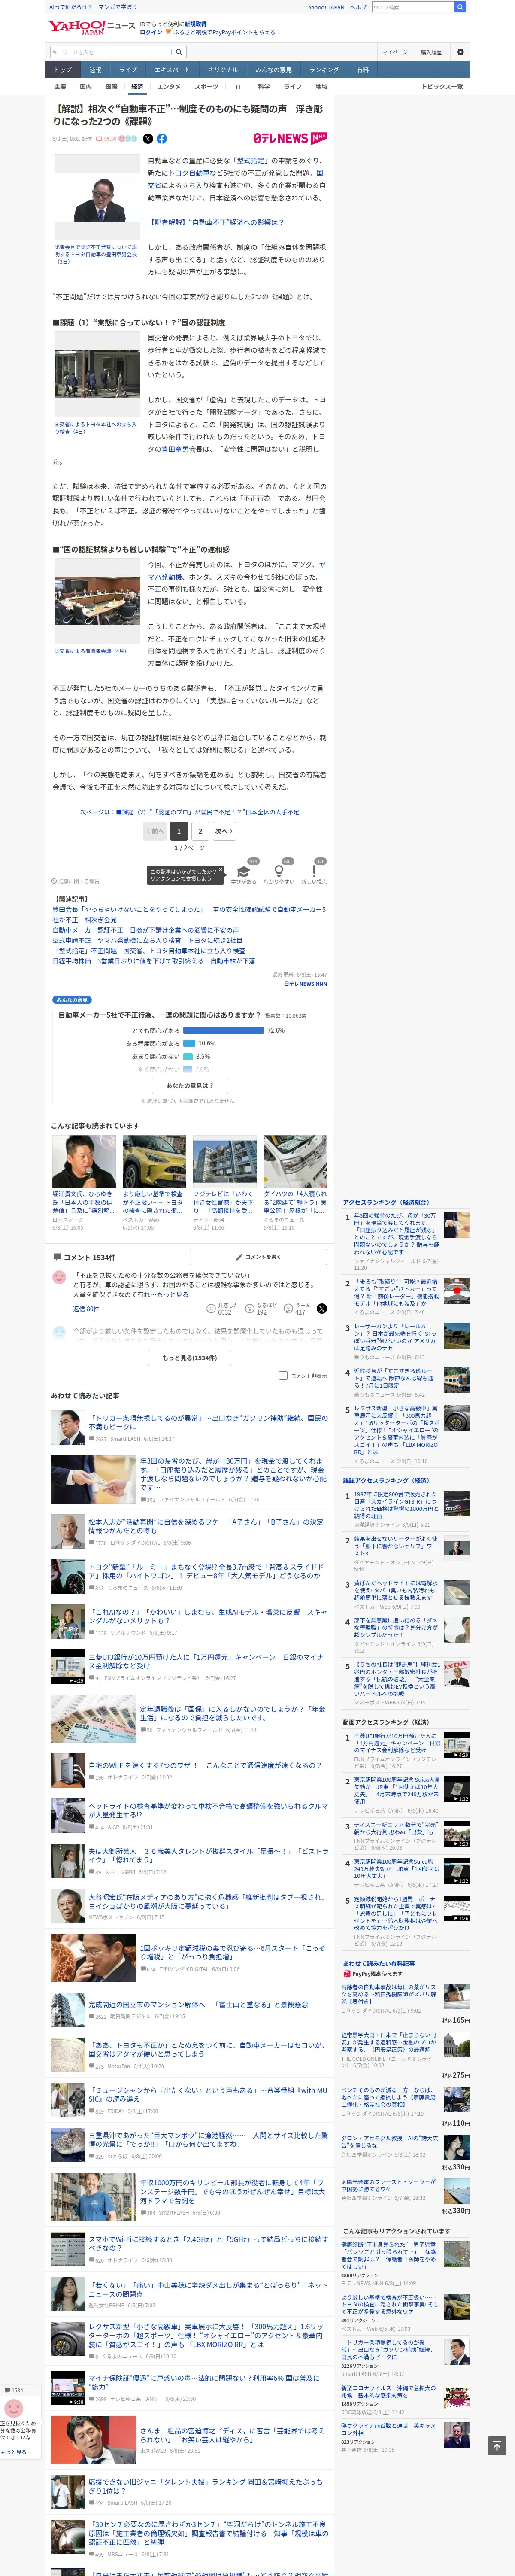Screen dimensions: 515x2576
Task: Select the 経済 category tab
Action: pyautogui.click(x=137, y=87)
